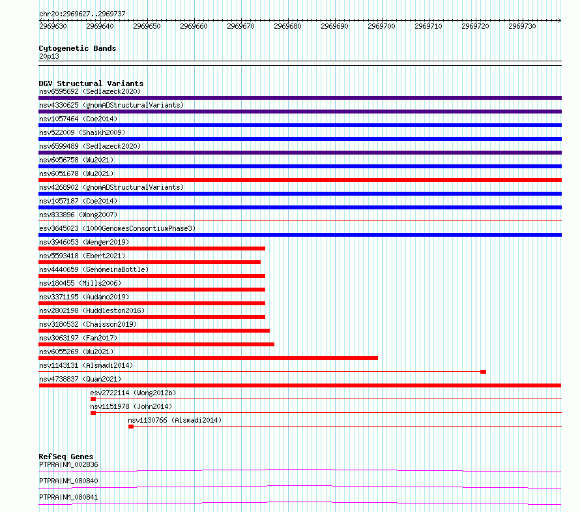Click variant nsv3180532 (Chaisson2019) label
This screenshot has width=580, height=512.
click(88, 324)
